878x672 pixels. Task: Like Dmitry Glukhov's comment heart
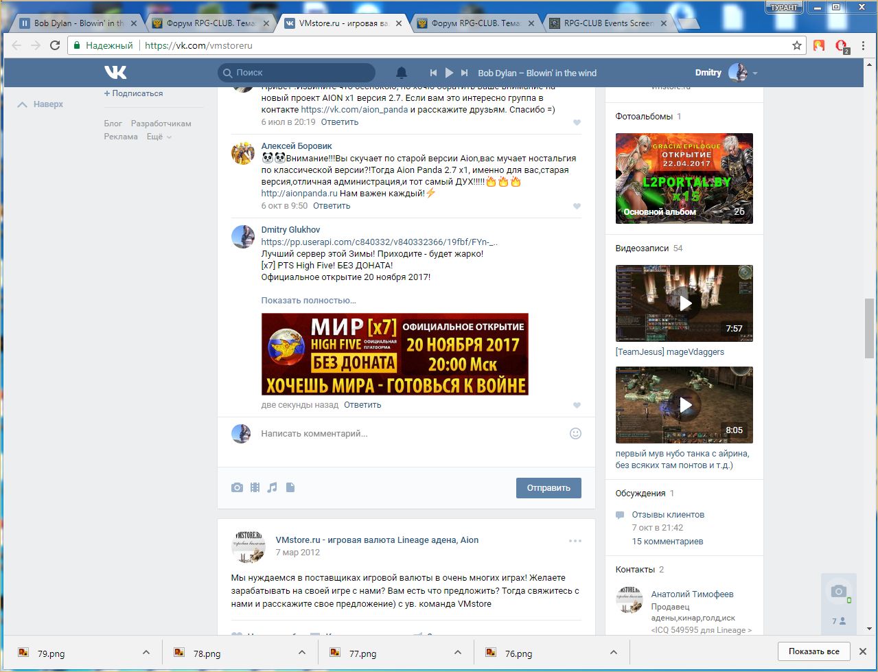[577, 405]
